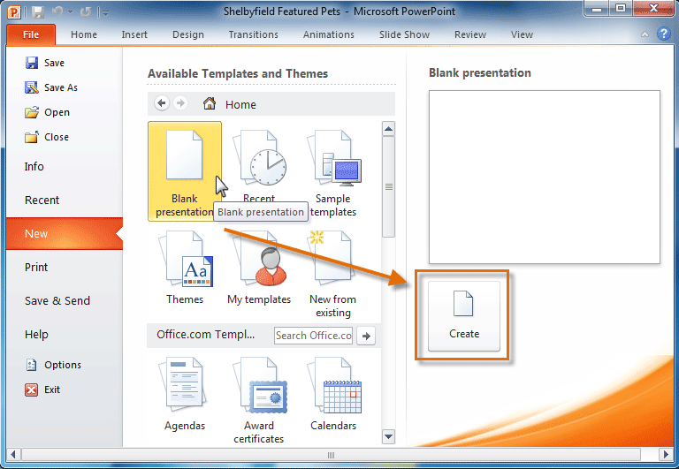Click the horizontal scrollbar thumb

331,455
